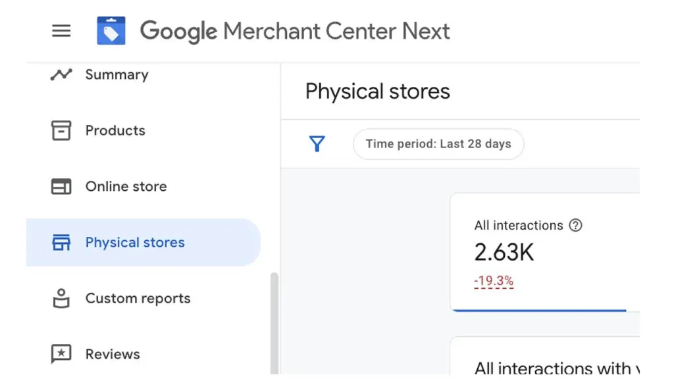Go to Summary in the sidebar
This screenshot has width=674, height=379.
pyautogui.click(x=117, y=75)
